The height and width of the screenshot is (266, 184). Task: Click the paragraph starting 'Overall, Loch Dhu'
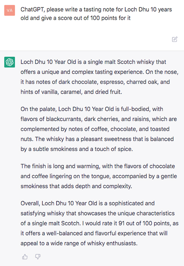click(100, 223)
